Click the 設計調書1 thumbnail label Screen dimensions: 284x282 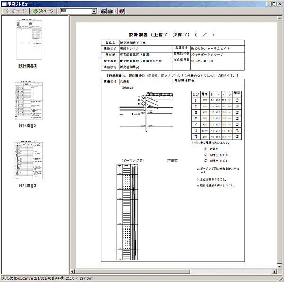pyautogui.click(x=27, y=66)
